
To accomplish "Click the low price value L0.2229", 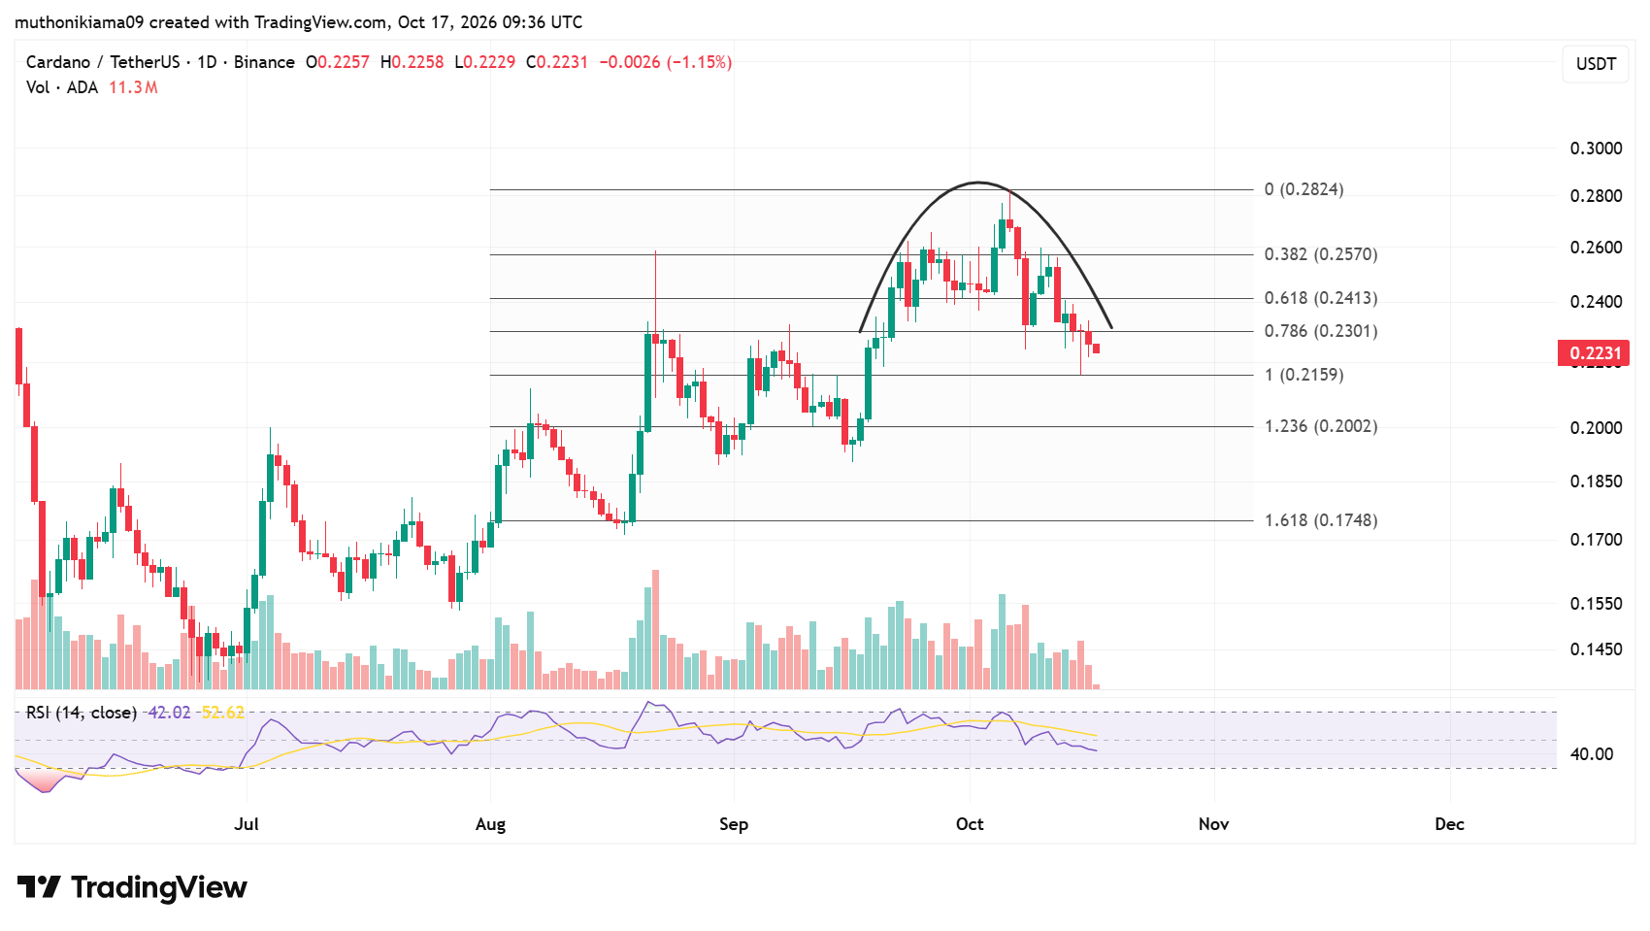I will coord(485,62).
